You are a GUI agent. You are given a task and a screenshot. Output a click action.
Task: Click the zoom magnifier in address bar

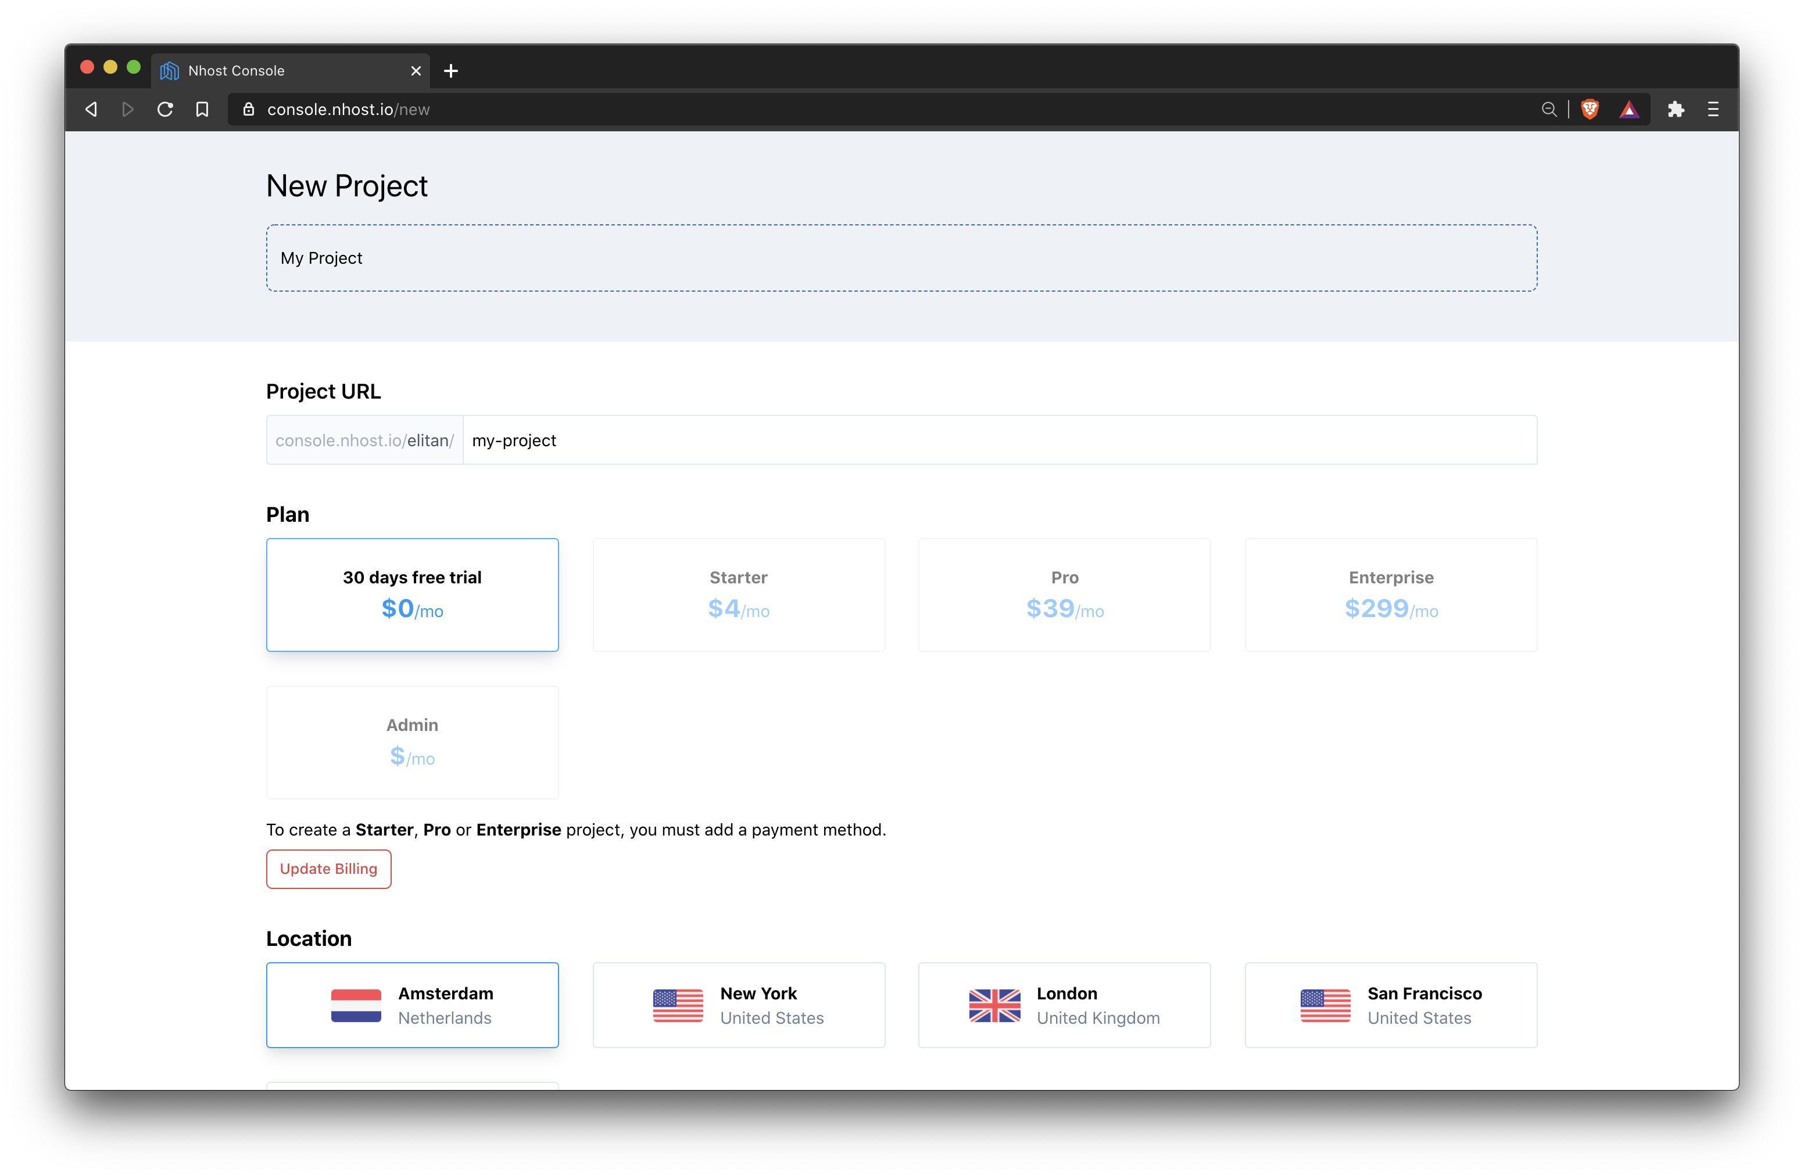(1548, 109)
